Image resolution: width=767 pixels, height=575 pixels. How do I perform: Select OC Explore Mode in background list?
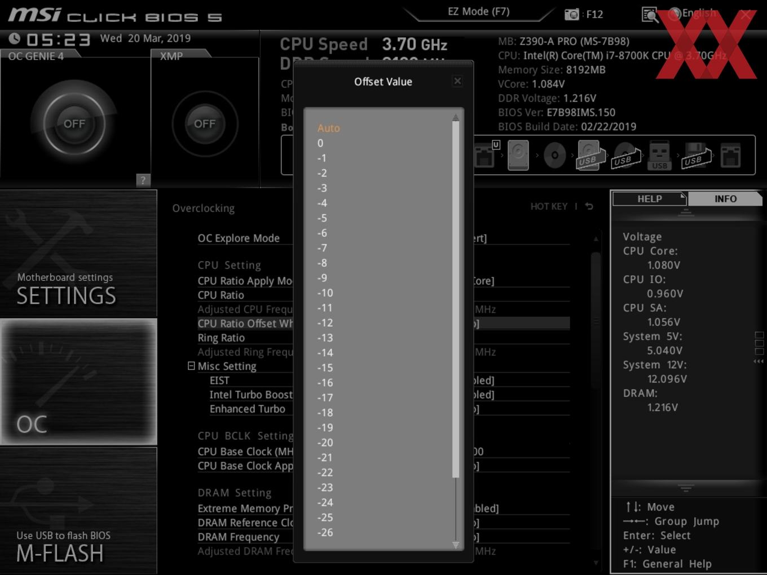click(239, 238)
